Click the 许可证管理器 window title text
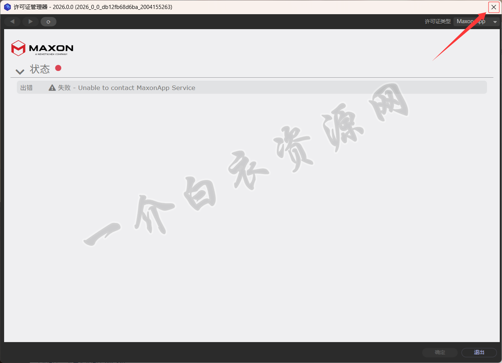Image resolution: width=502 pixels, height=363 pixels. tap(31, 7)
